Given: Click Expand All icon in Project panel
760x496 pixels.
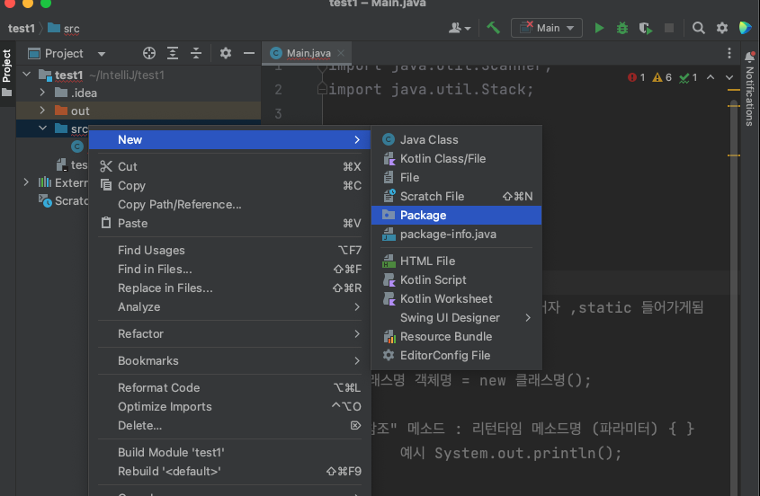Looking at the screenshot, I should pyautogui.click(x=173, y=53).
